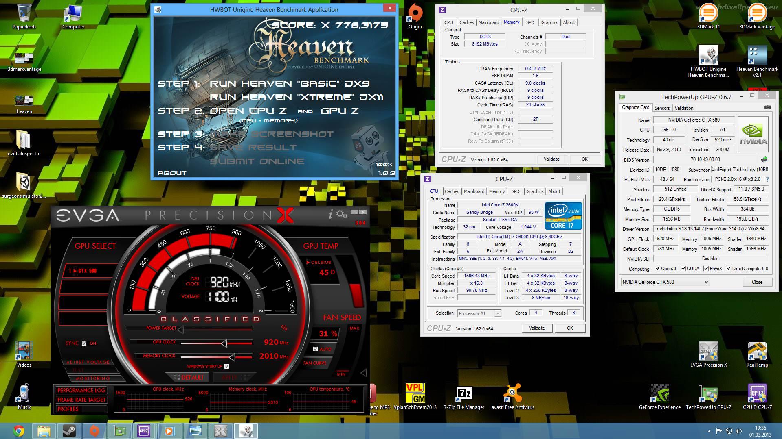Click the Close button in GPU-Z

[757, 282]
